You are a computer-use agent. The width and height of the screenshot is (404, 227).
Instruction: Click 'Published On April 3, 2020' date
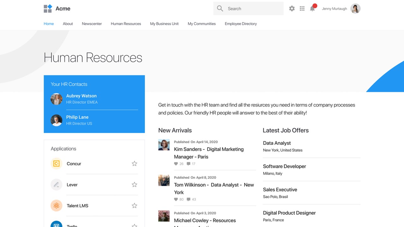pyautogui.click(x=195, y=213)
